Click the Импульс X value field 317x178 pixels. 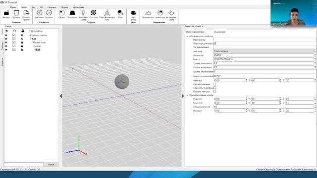[x=230, y=80]
